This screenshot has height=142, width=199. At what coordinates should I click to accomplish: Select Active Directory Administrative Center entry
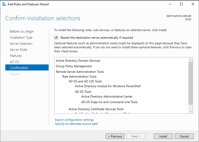pyautogui.click(x=107, y=97)
